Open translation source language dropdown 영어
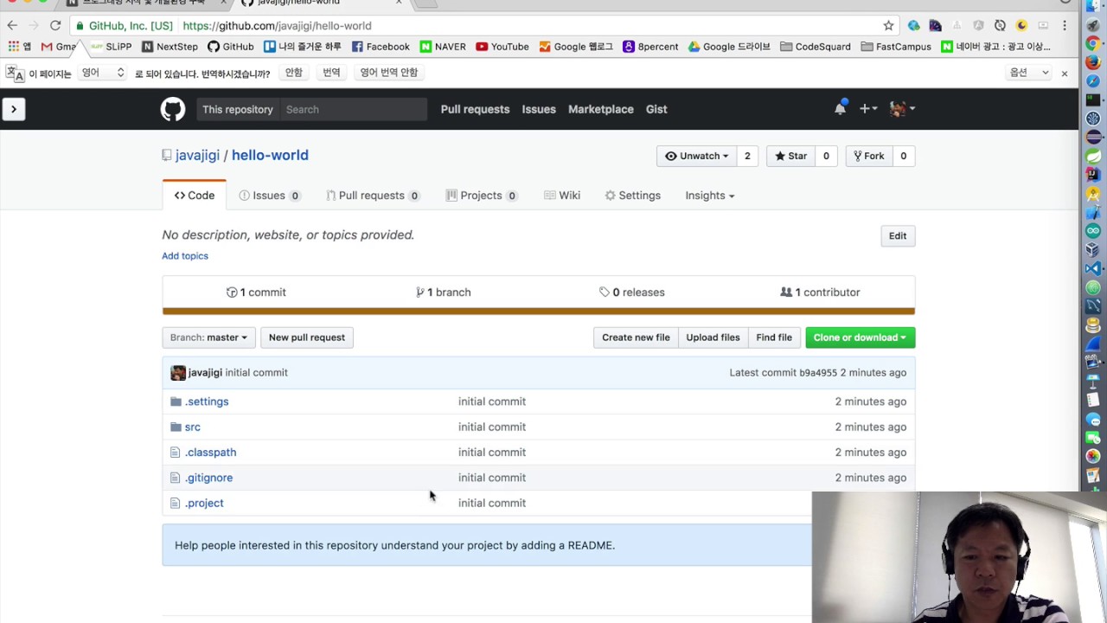The image size is (1107, 623). point(102,73)
